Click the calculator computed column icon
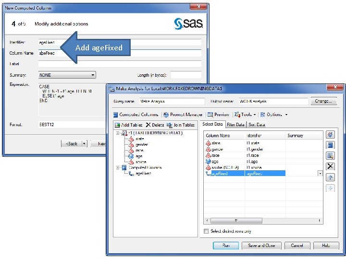The height and width of the screenshot is (259, 346). (x=330, y=145)
